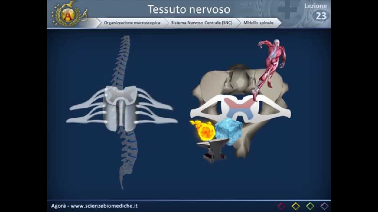Viewport: 378px width, 212px height.
Task: Click the Lezione 23 number badge
Action: point(321,16)
